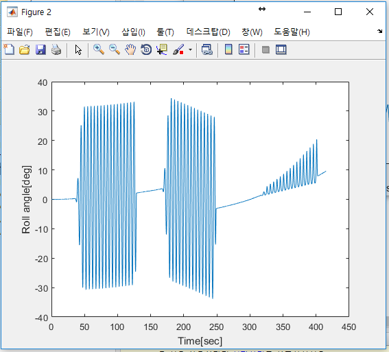Choose the Brush data tool
The width and height of the screenshot is (389, 352).
pos(178,49)
